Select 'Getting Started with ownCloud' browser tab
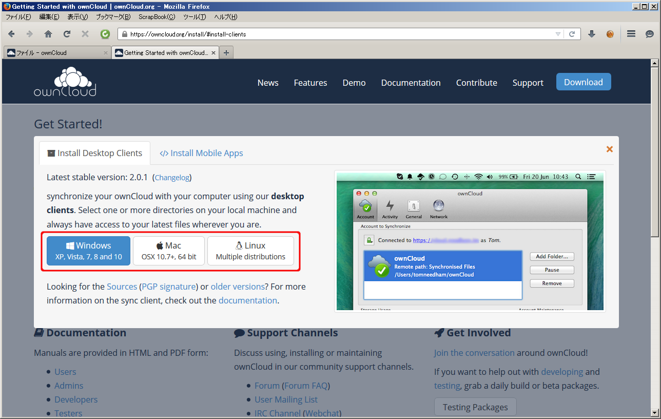 (165, 53)
